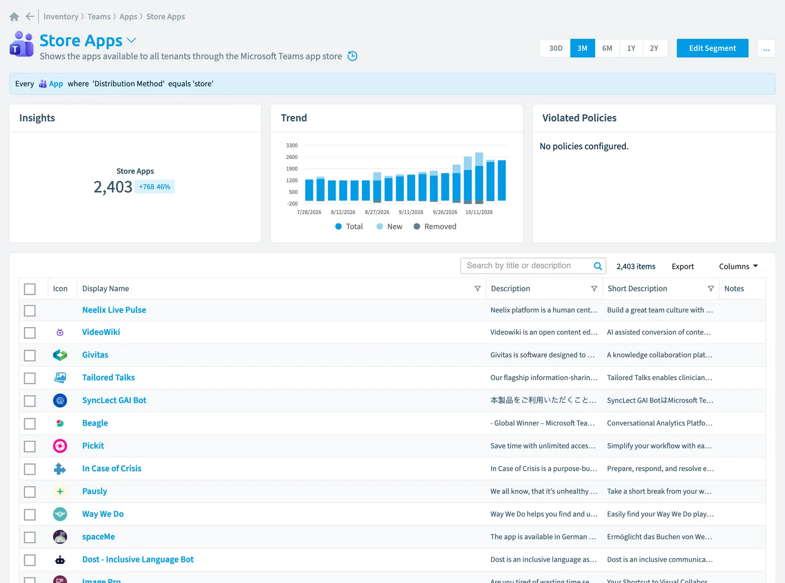Check the SyncLect GAI Bot row

click(x=30, y=401)
